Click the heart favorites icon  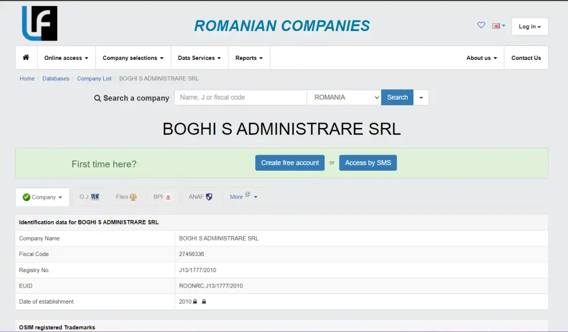(x=481, y=25)
